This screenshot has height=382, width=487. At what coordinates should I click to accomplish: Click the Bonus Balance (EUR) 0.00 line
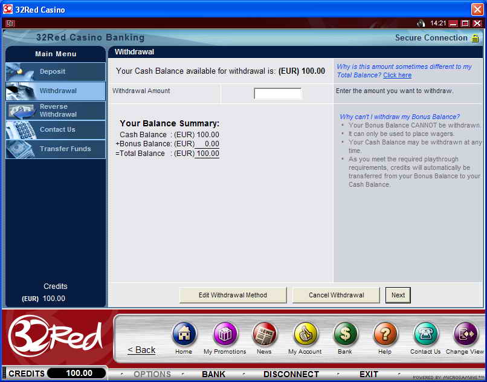click(167, 144)
